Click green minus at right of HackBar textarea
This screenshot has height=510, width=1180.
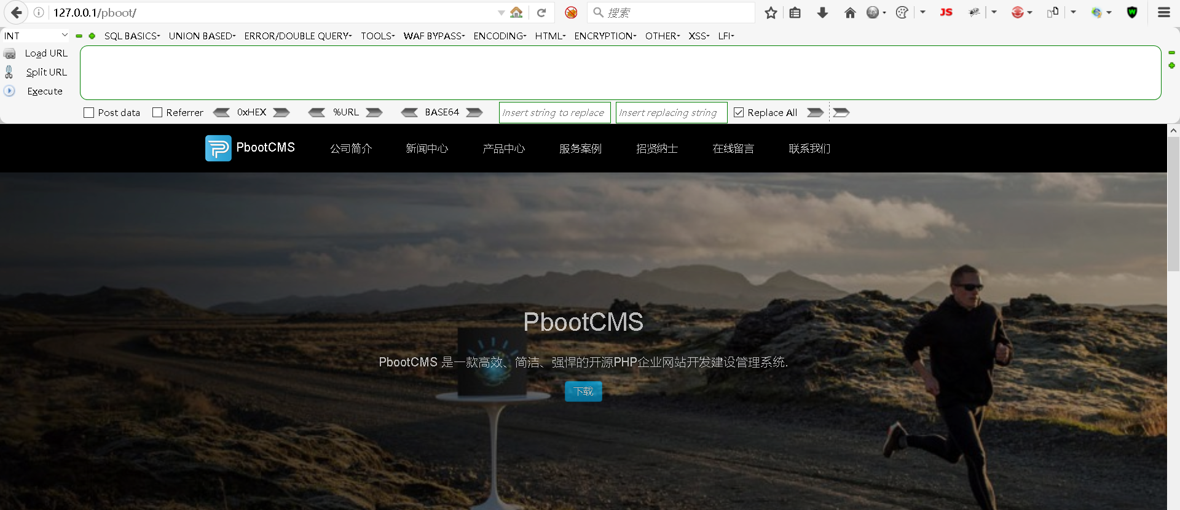pos(1171,53)
